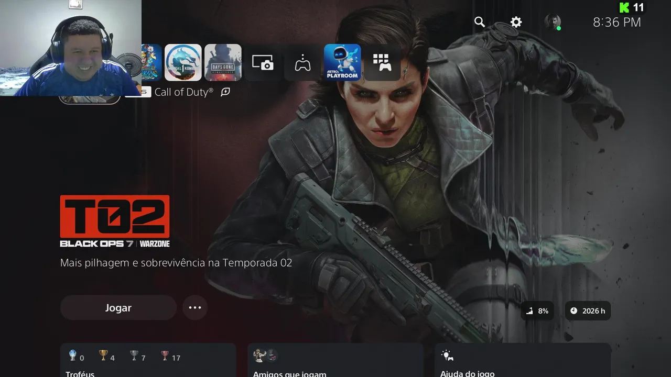The width and height of the screenshot is (671, 377).
Task: Click the 2026 h playtime badge
Action: click(588, 311)
